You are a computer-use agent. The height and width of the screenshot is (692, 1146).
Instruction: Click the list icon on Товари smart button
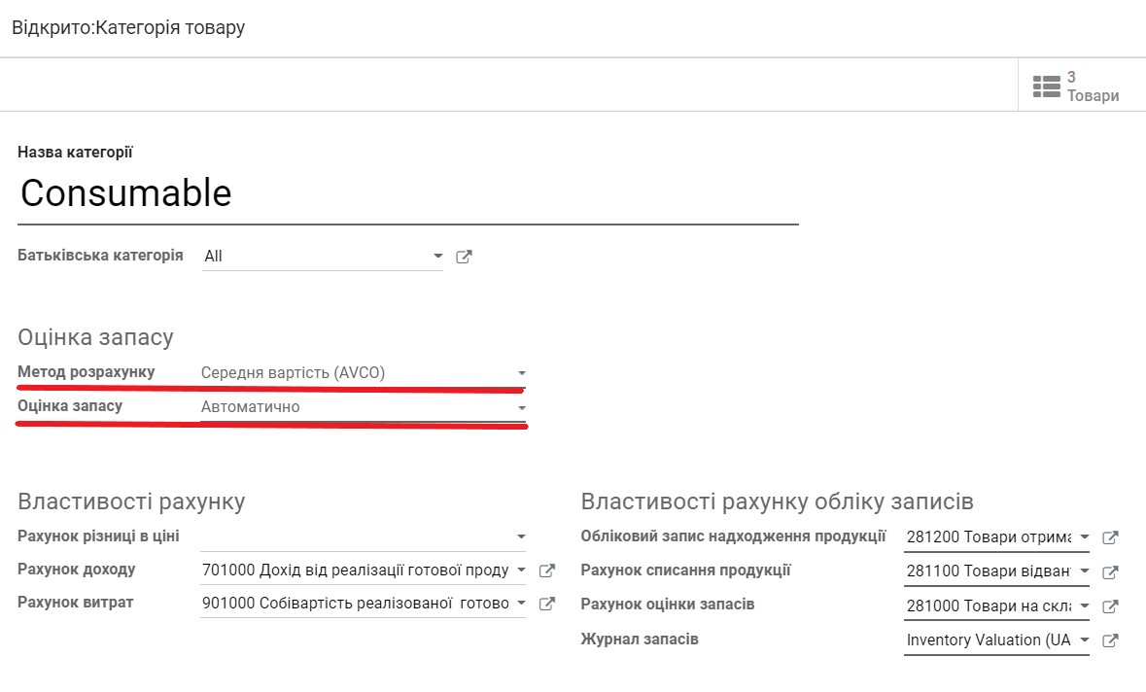[x=1047, y=85]
